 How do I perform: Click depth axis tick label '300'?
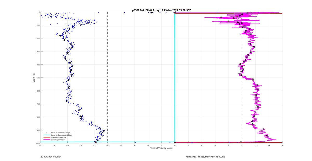pyautogui.click(x=38, y=52)
